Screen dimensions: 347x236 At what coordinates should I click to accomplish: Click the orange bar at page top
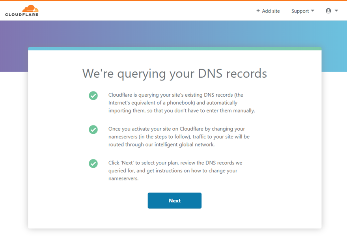click(173, 0)
